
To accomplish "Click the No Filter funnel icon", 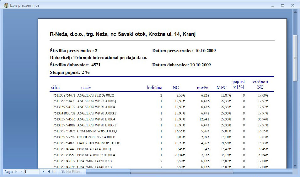I will 62,172.
